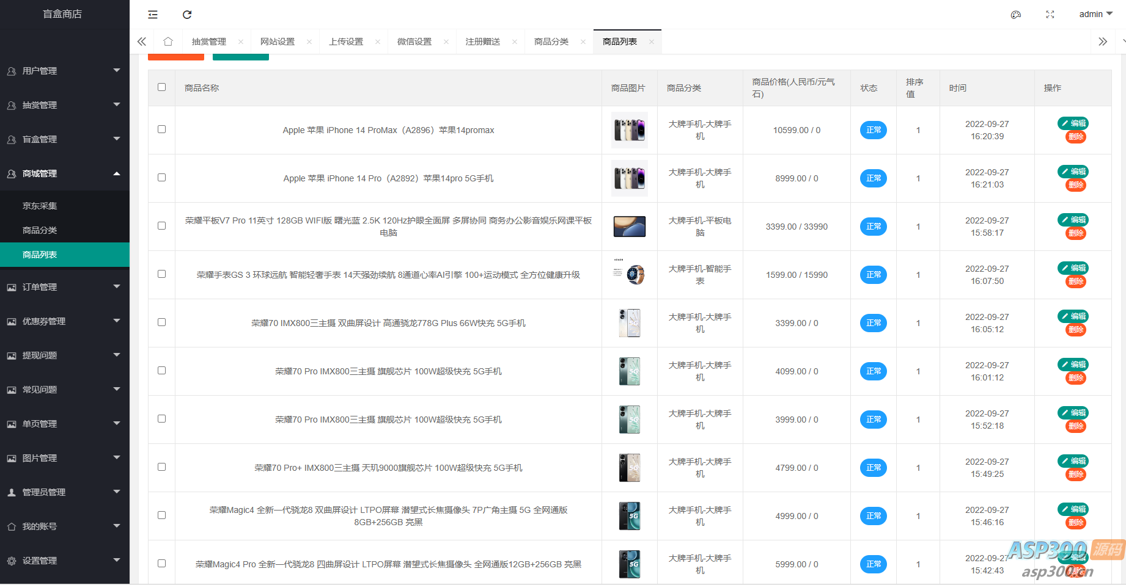Viewport: 1126px width, 585px height.
Task: Expand the 单页管理 sidebar menu
Action: coord(65,424)
